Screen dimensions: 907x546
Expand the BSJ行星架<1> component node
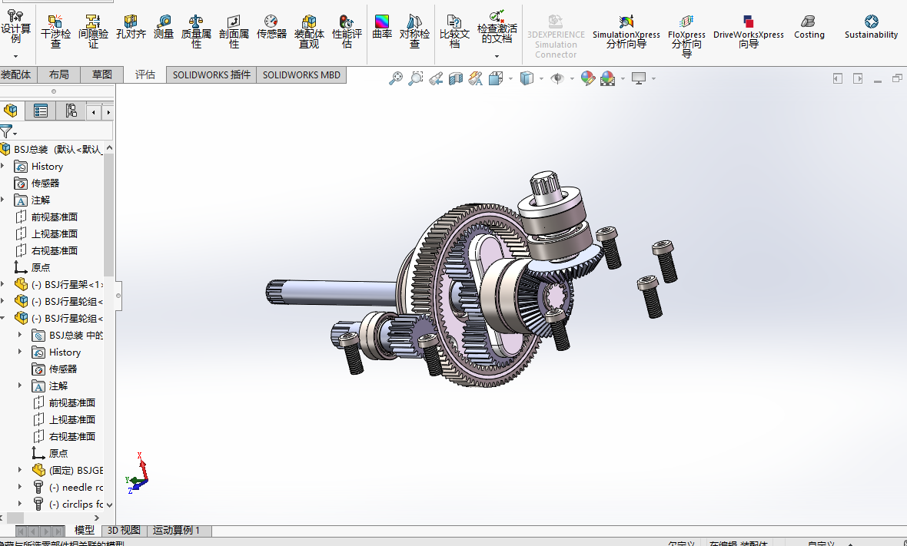pos(3,285)
